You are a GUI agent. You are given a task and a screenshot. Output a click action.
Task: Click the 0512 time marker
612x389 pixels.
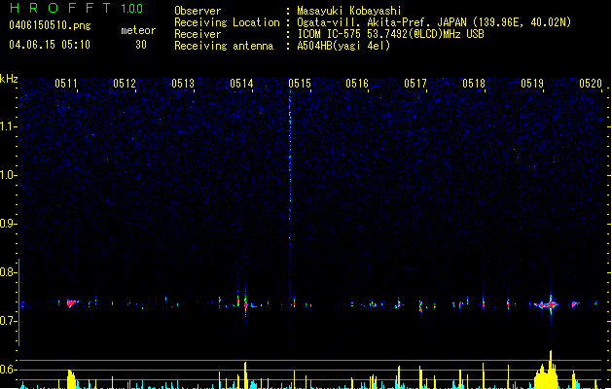(125, 84)
